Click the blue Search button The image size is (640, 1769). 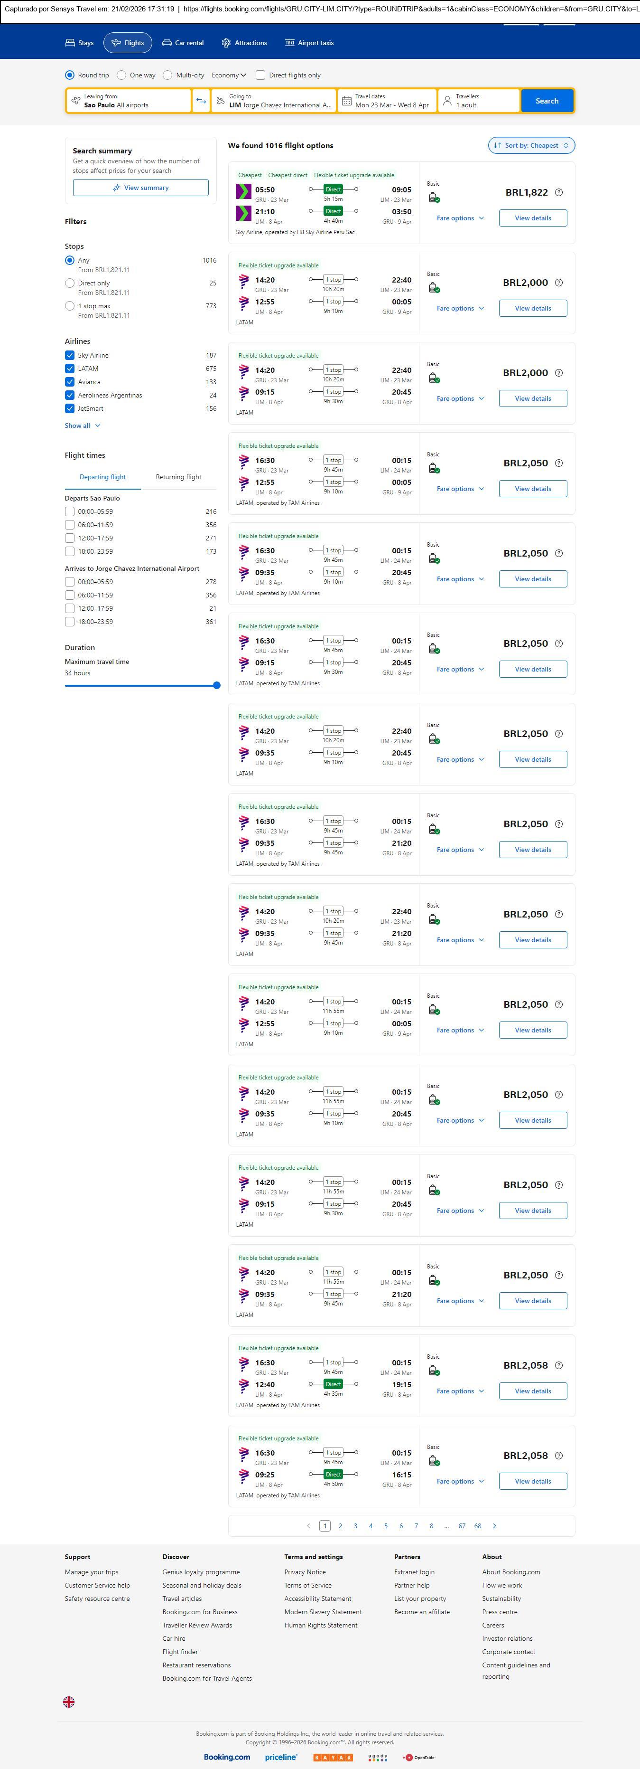point(547,101)
